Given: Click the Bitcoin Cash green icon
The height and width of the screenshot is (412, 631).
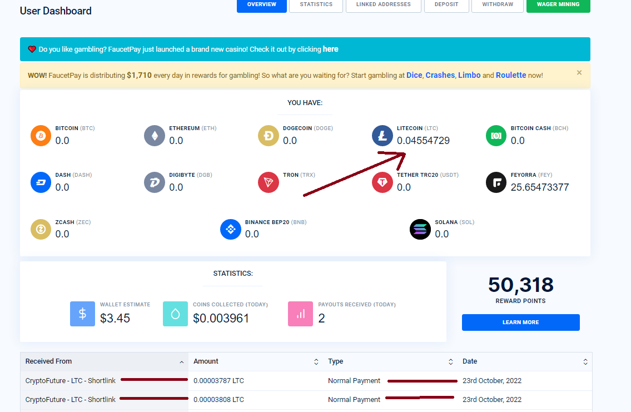Looking at the screenshot, I should [x=496, y=136].
